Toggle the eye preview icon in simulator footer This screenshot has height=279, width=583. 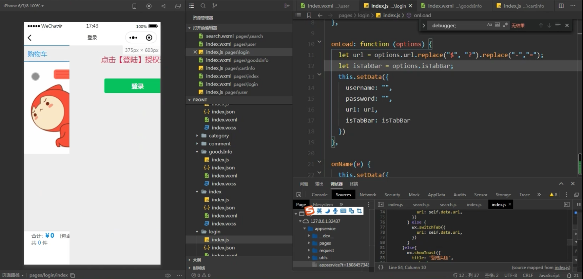[168, 275]
